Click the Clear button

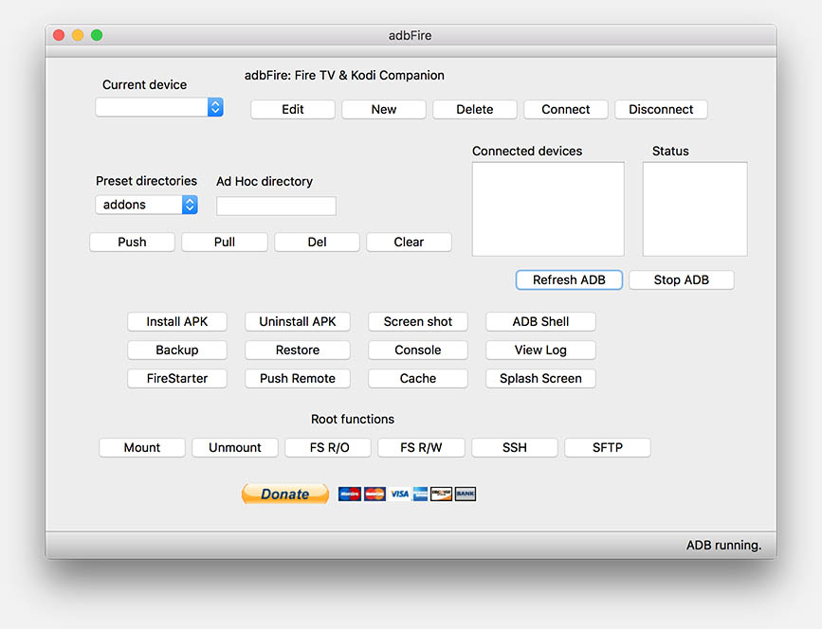(409, 242)
